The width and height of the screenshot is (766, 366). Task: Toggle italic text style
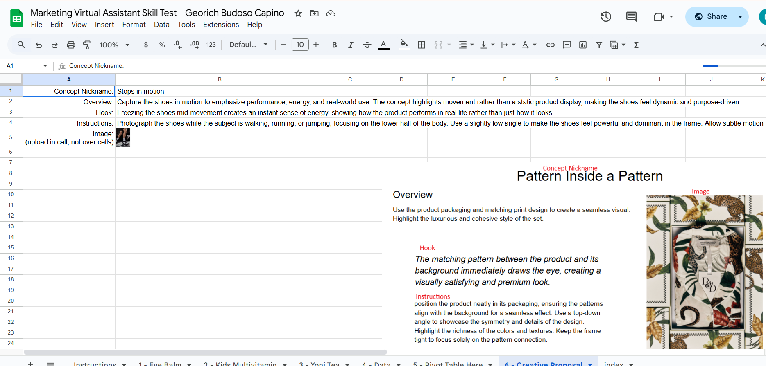point(351,45)
